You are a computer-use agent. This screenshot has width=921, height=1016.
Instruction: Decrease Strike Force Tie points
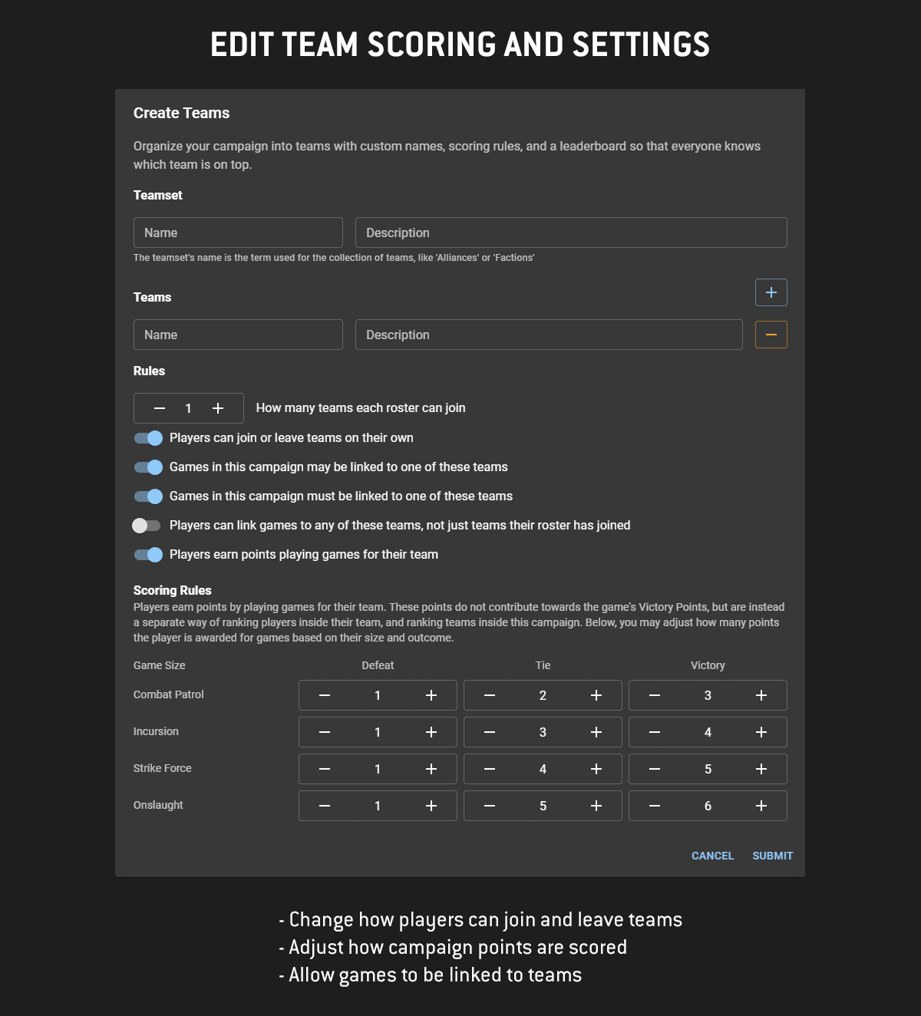coord(490,769)
